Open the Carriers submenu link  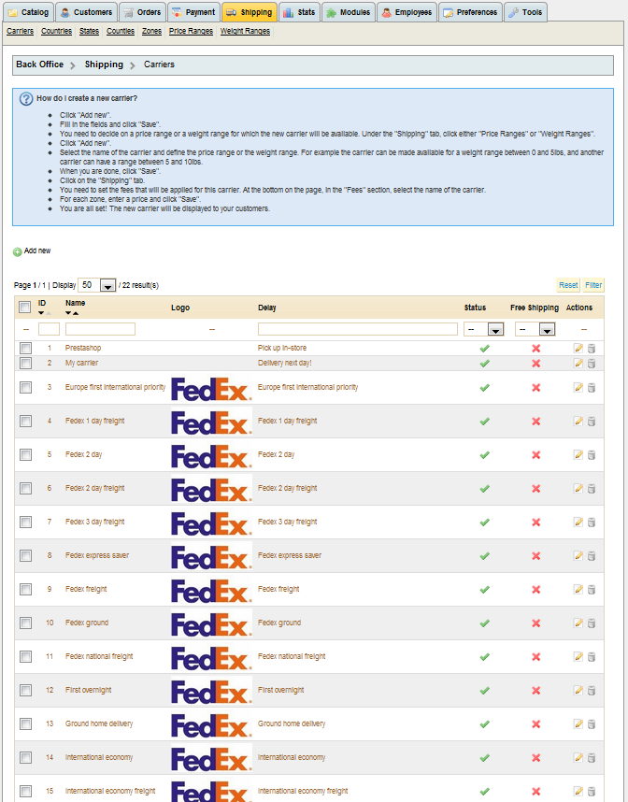[20, 31]
